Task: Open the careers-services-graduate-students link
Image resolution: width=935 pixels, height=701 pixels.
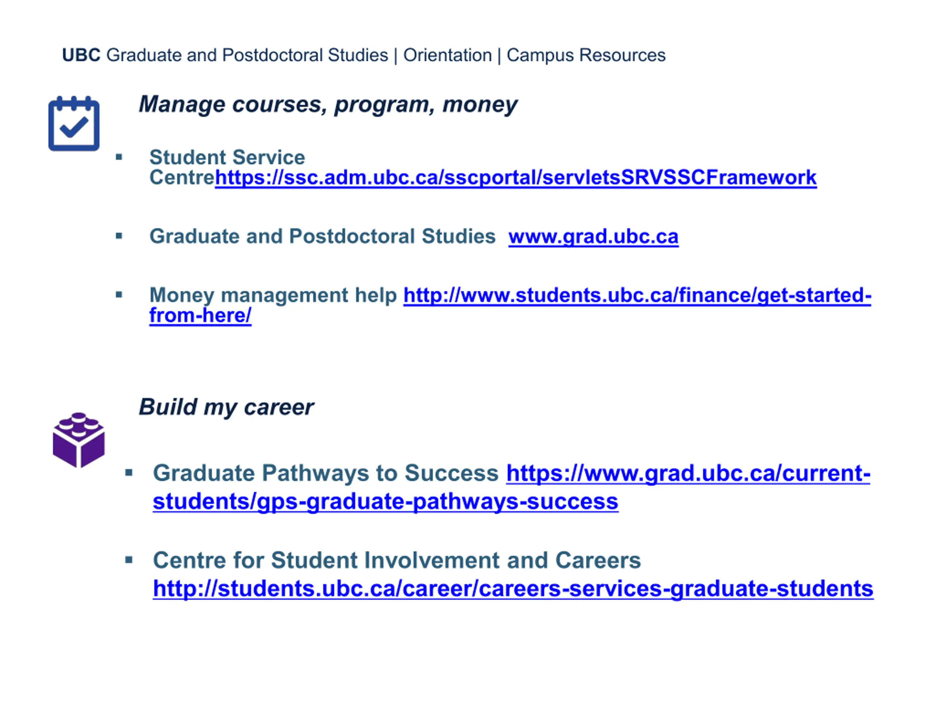Action: [x=513, y=589]
